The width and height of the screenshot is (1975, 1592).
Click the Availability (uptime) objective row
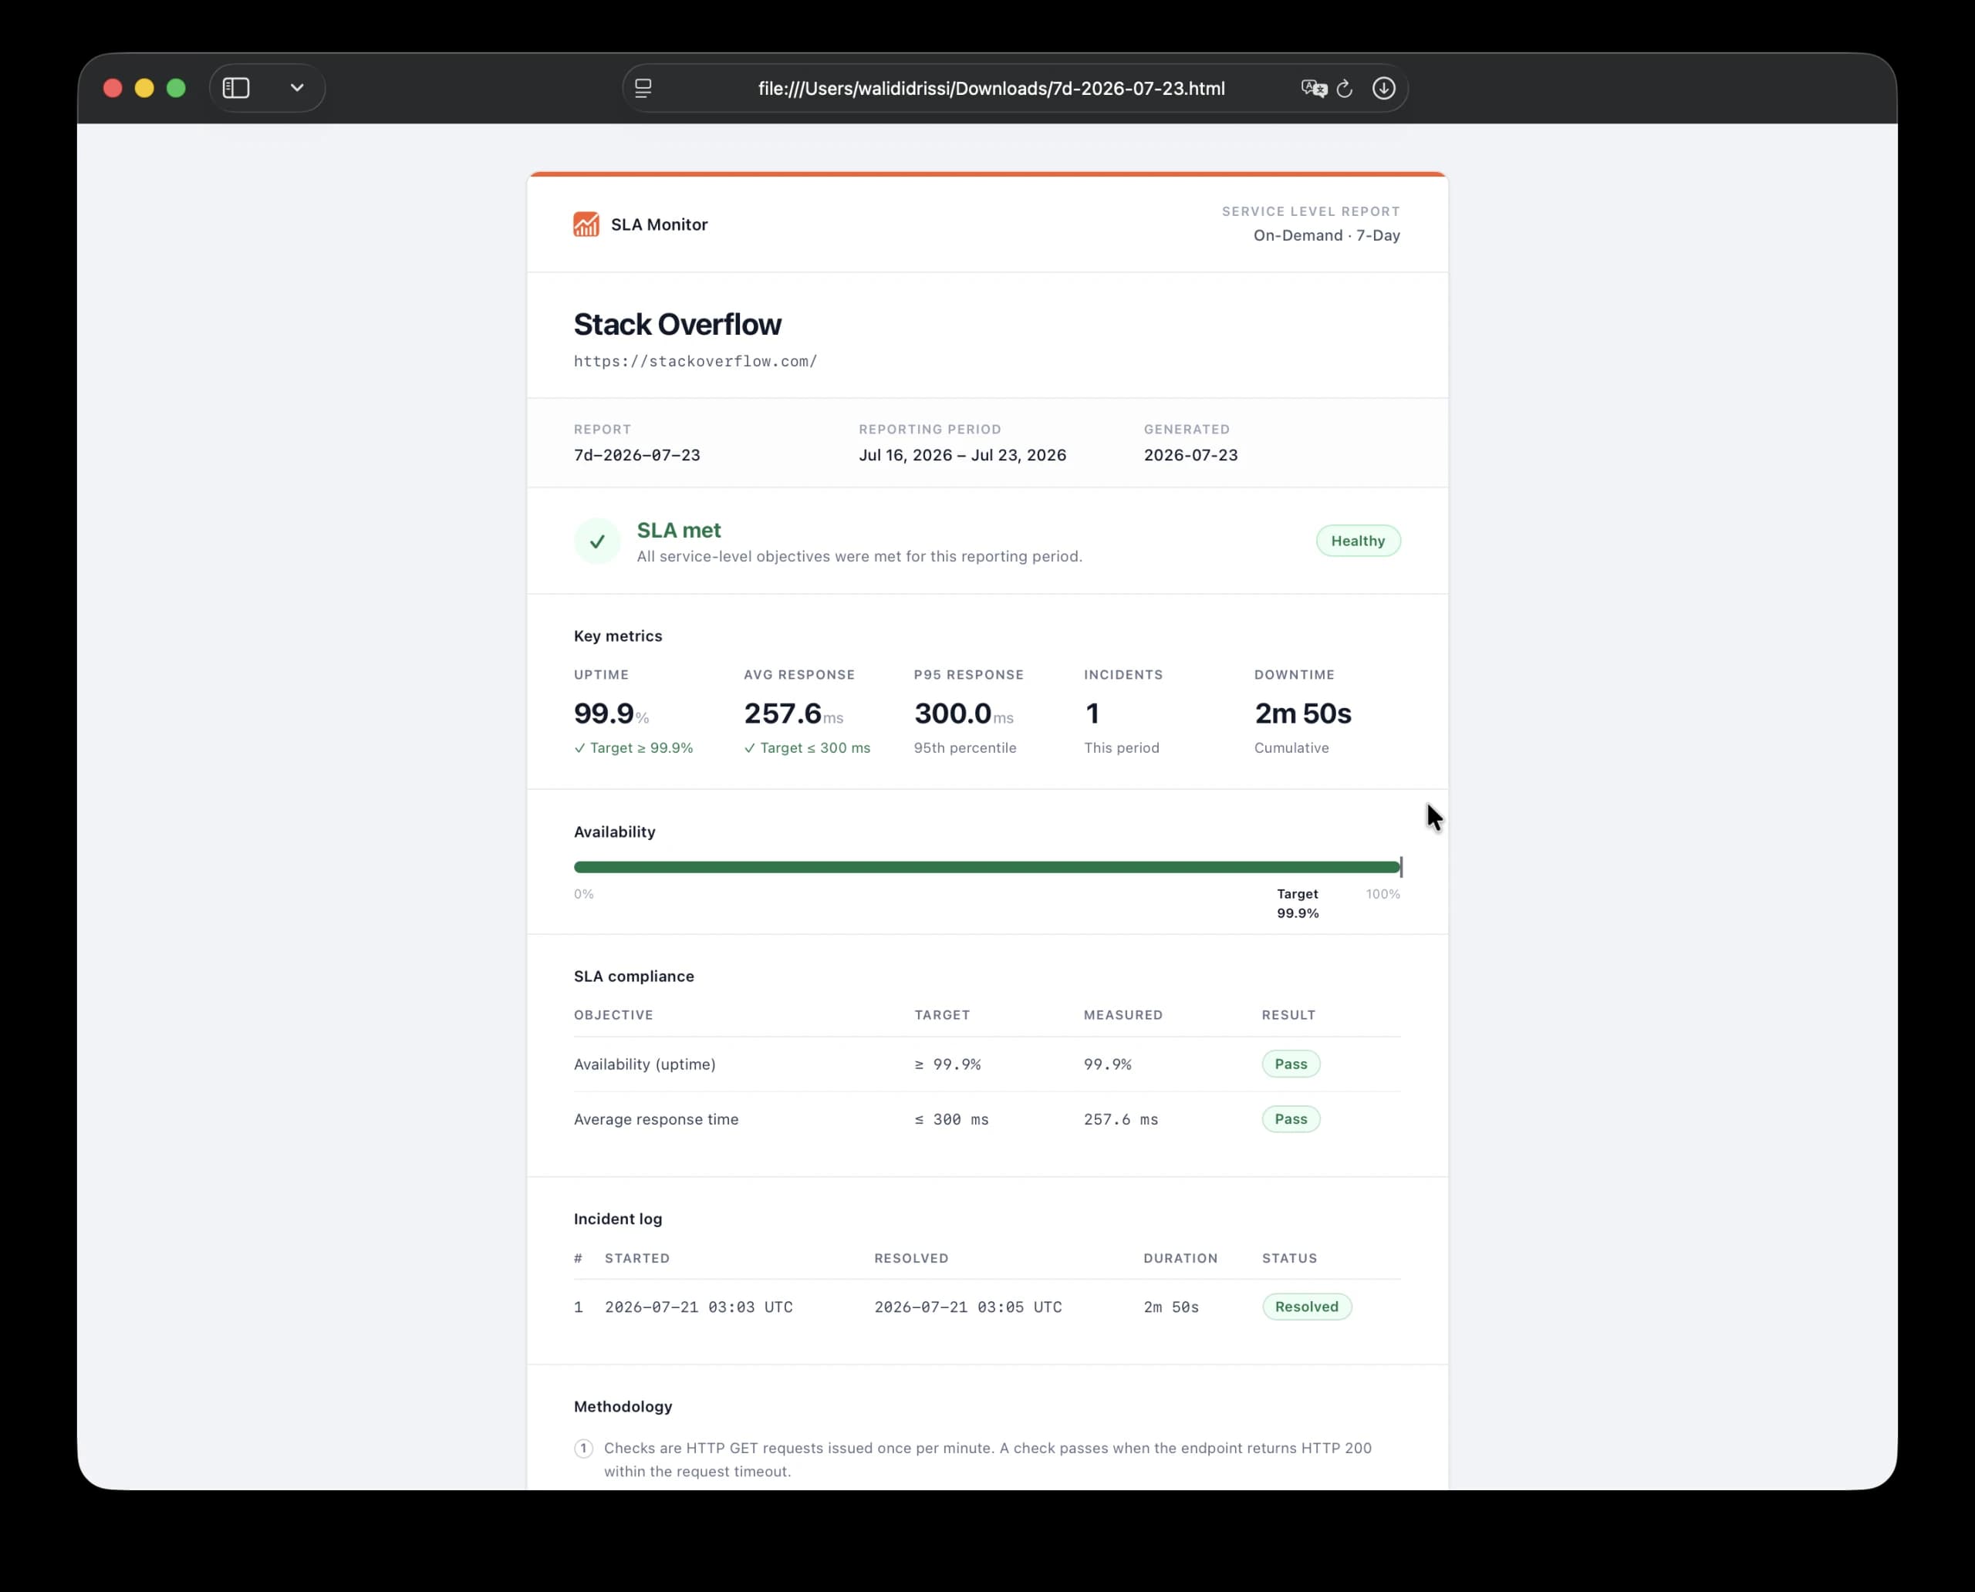coord(987,1064)
